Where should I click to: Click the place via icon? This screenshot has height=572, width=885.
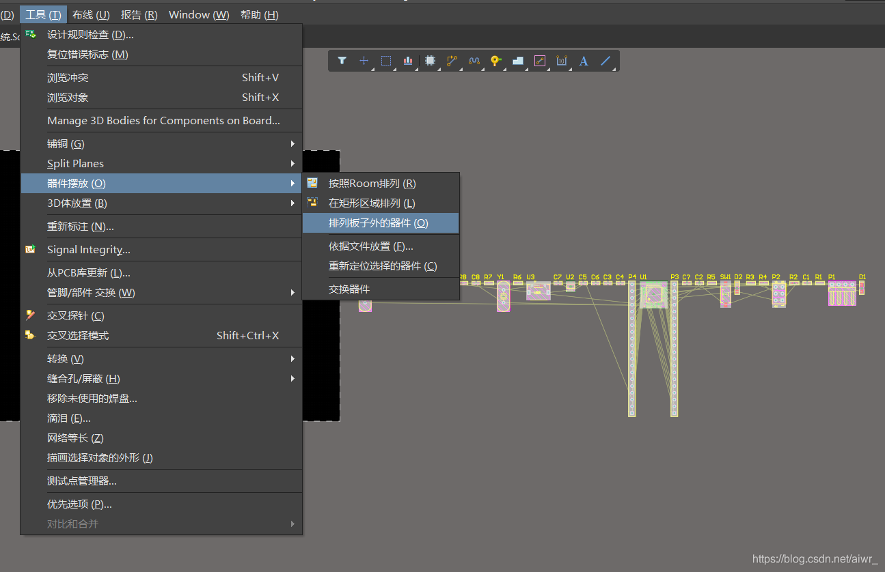click(495, 61)
